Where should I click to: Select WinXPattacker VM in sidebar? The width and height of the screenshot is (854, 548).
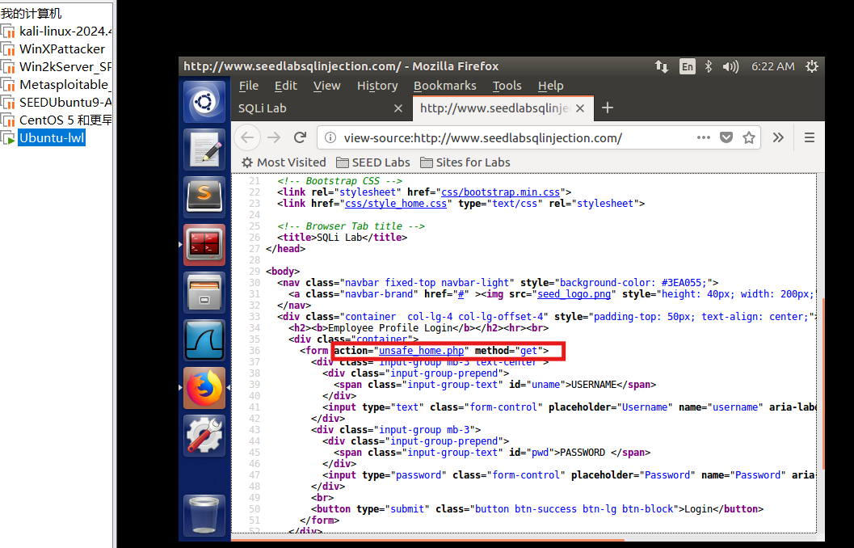pyautogui.click(x=53, y=49)
